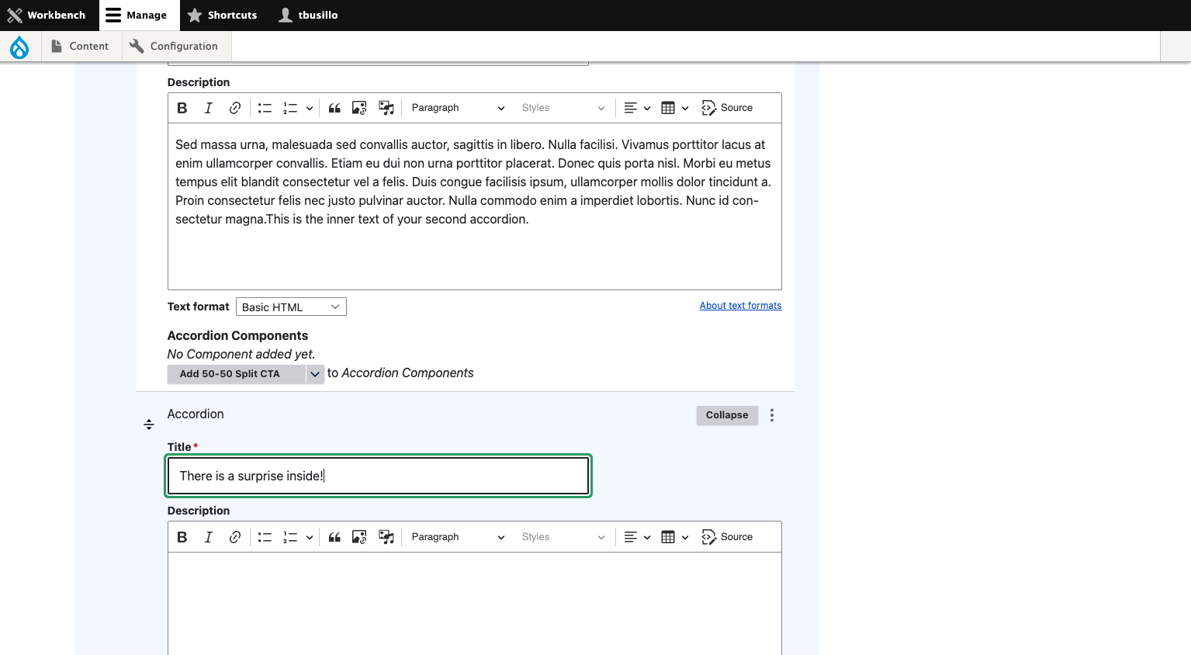Click Insert media icon in the upper Description toolbar

(x=386, y=108)
